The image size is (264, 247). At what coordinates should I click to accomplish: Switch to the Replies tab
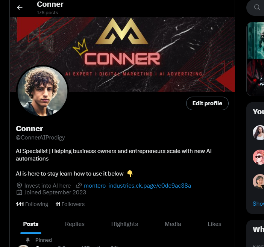pos(75,224)
